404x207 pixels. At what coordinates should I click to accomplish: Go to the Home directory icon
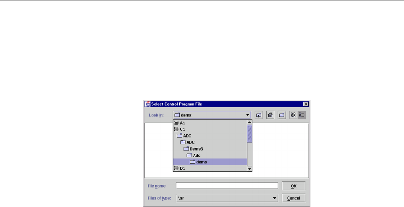[270, 115]
